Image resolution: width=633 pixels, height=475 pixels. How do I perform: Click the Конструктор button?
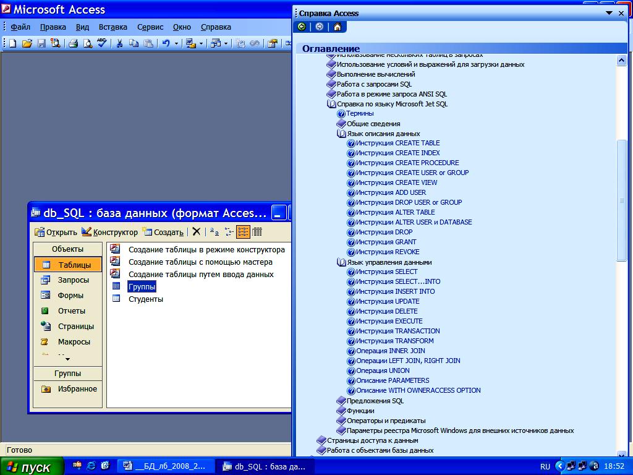tap(109, 232)
